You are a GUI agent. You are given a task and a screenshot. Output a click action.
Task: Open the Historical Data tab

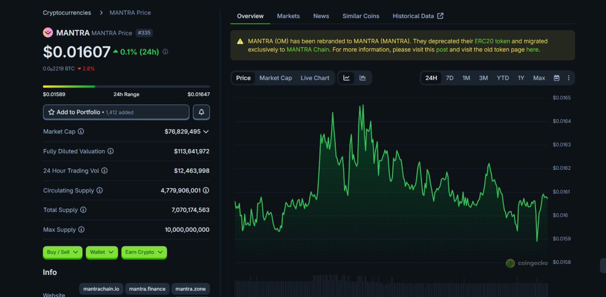pyautogui.click(x=418, y=16)
